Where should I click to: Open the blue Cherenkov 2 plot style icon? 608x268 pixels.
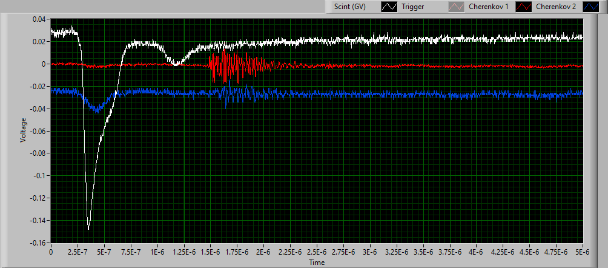(x=590, y=7)
